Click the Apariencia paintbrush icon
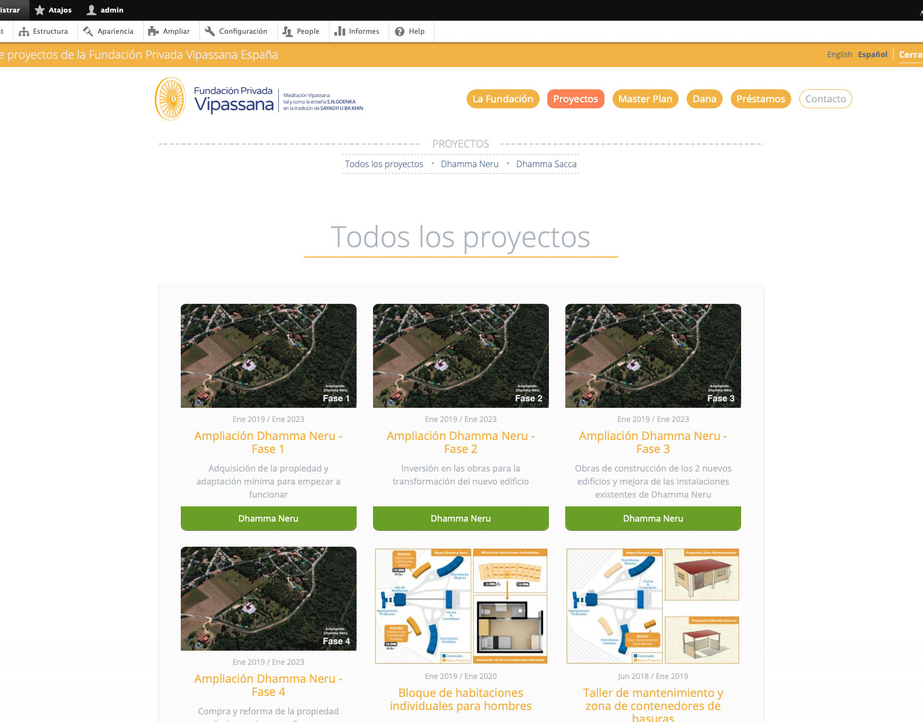 88,32
